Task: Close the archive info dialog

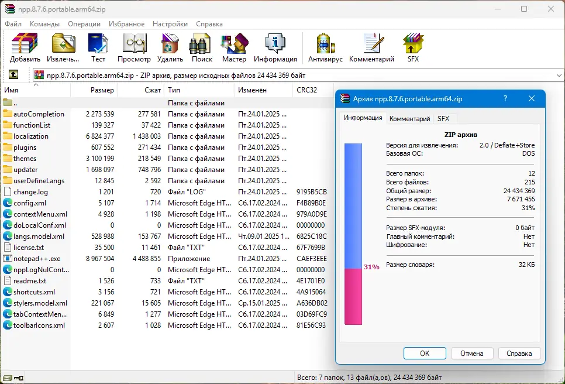Action: (532, 98)
